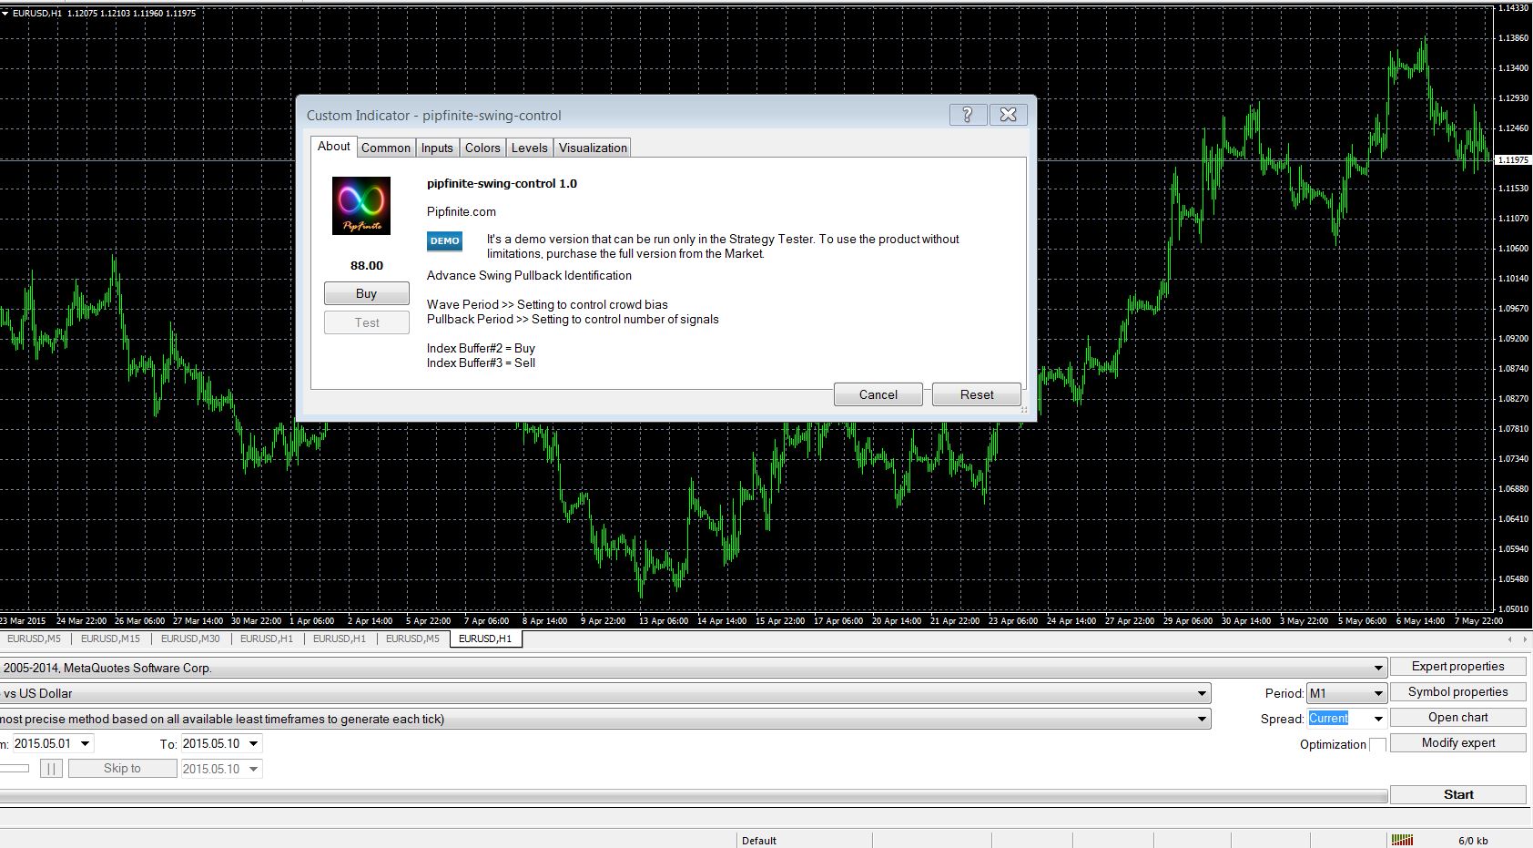Open the date picker beside 'Skip to'
This screenshot has width=1533, height=848.
pos(254,769)
